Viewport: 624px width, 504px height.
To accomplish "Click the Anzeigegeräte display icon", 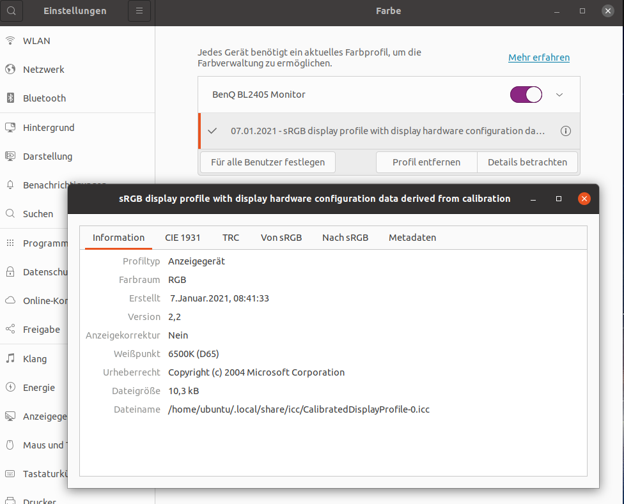I will point(10,416).
